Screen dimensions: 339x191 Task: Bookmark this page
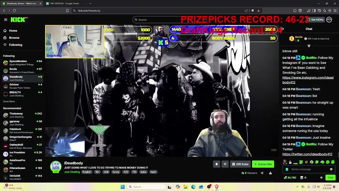coord(67,11)
